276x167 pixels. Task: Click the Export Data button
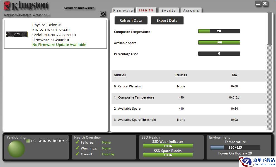coord(167,20)
